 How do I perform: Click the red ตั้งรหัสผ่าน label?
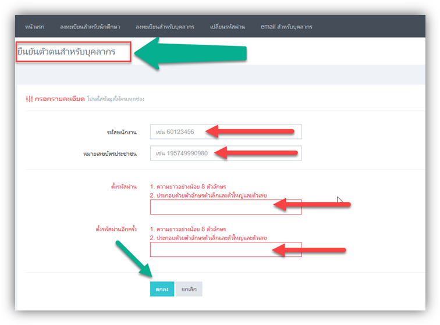pos(123,187)
